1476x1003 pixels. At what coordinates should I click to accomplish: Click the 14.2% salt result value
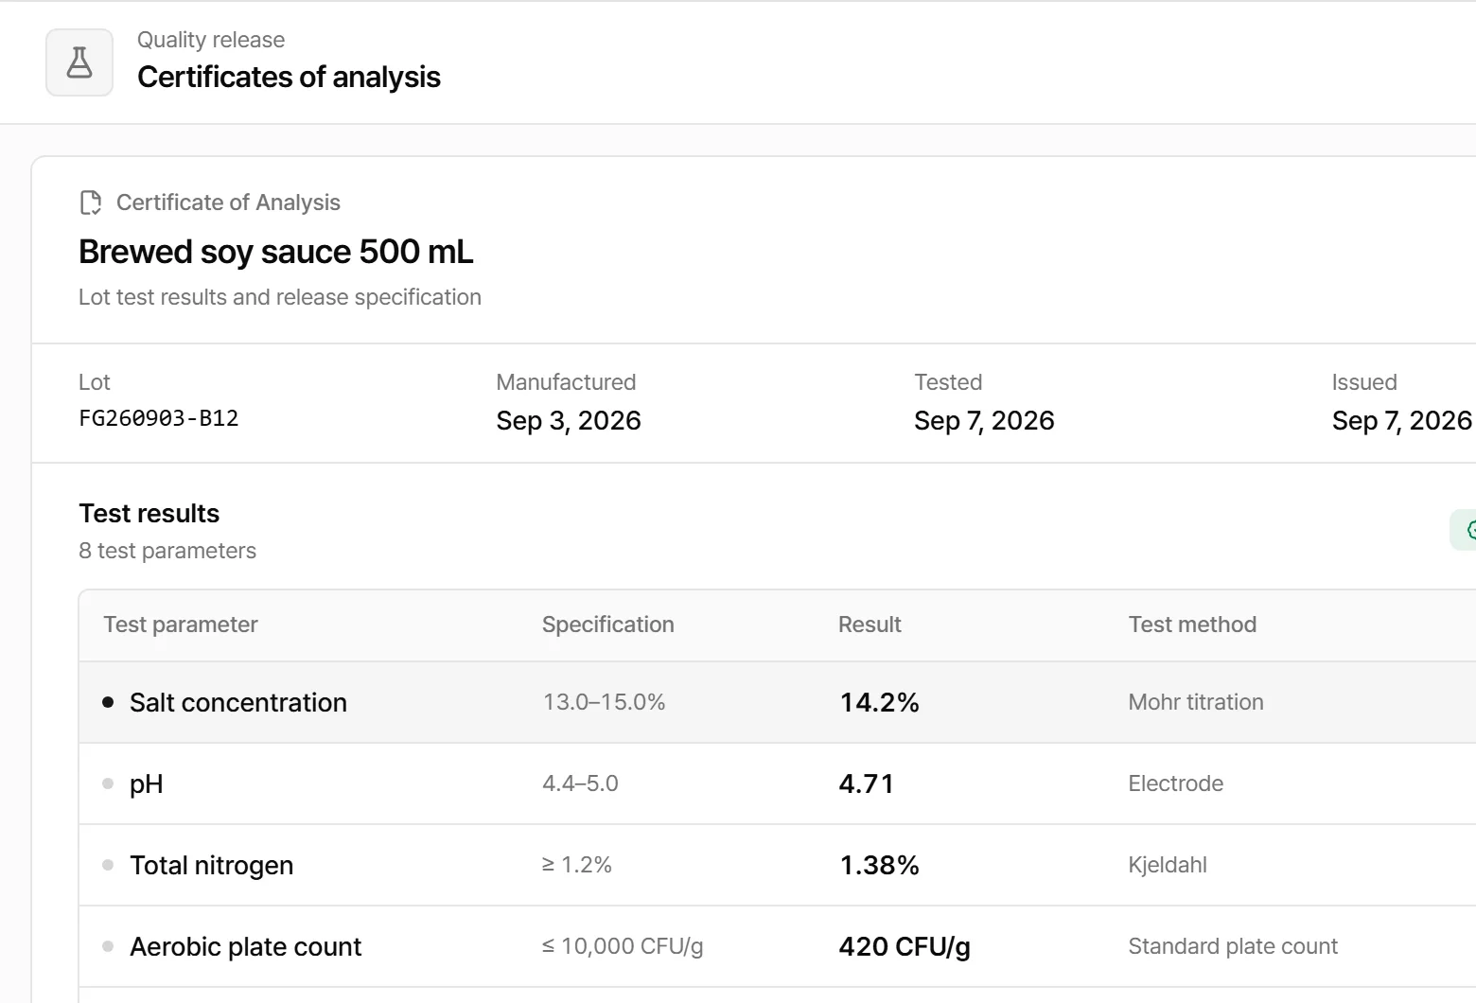[879, 702]
